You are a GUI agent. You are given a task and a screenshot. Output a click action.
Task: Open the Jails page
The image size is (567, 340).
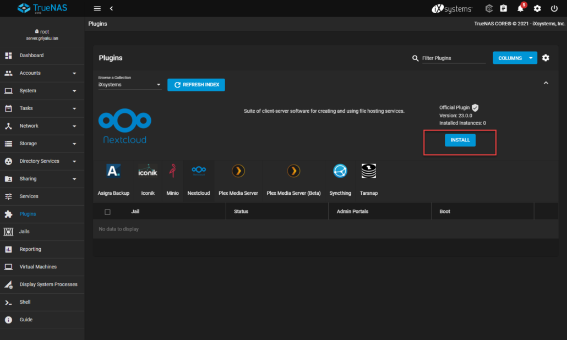[42, 232]
